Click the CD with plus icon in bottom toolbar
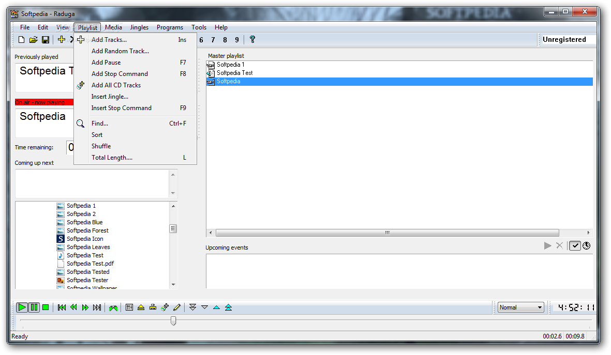611x355 pixels. click(165, 307)
